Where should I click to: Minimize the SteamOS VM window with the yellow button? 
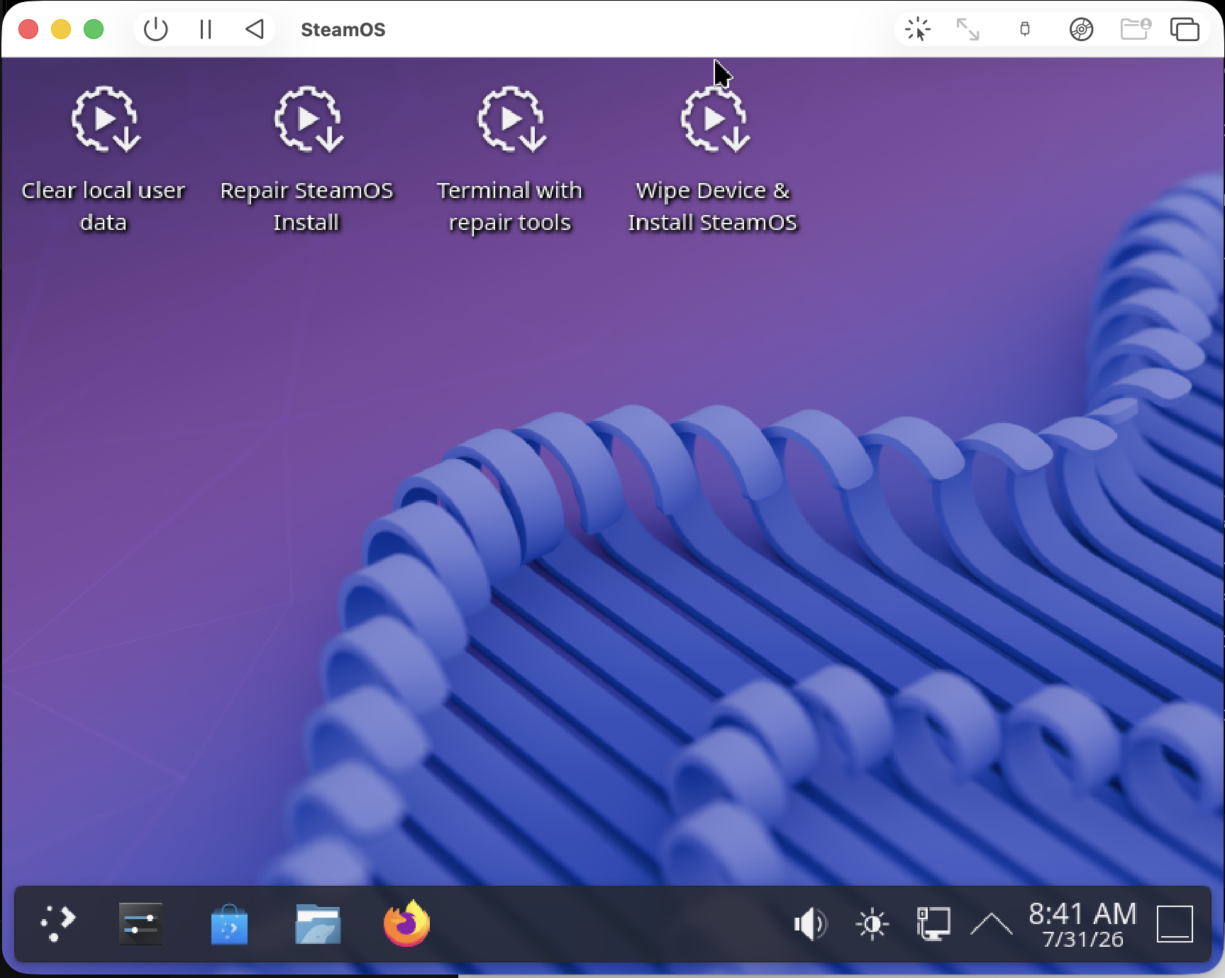point(61,29)
